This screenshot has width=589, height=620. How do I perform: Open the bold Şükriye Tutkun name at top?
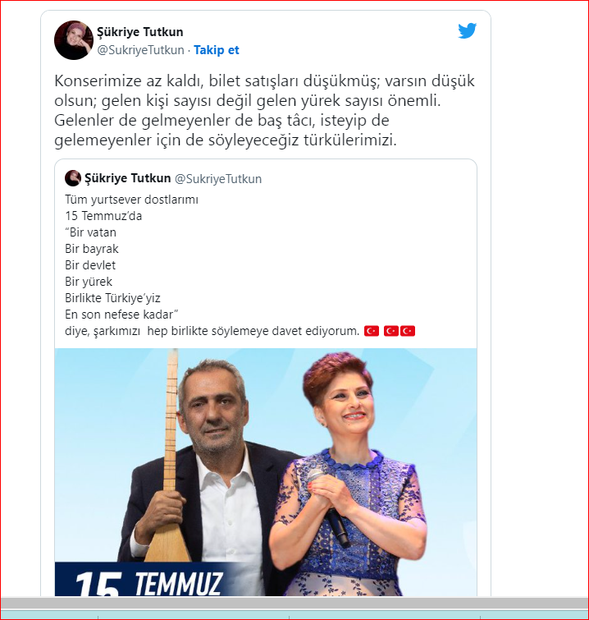(x=139, y=32)
